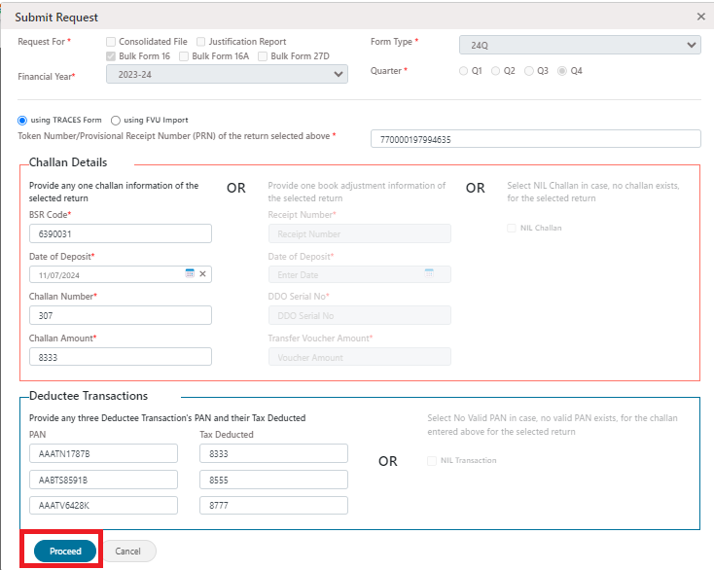714x570 pixels.
Task: Click the Receipt Number input field
Action: coord(359,233)
